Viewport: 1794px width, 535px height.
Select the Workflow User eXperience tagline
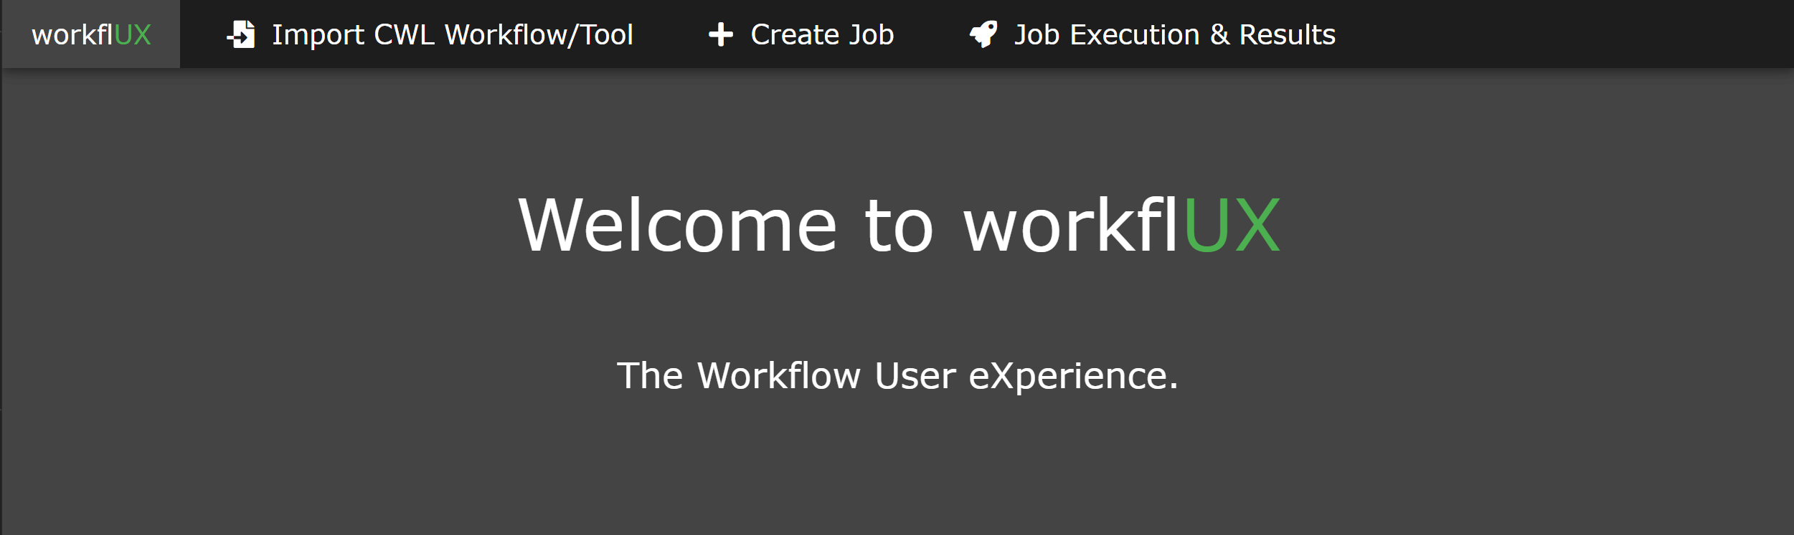click(897, 375)
